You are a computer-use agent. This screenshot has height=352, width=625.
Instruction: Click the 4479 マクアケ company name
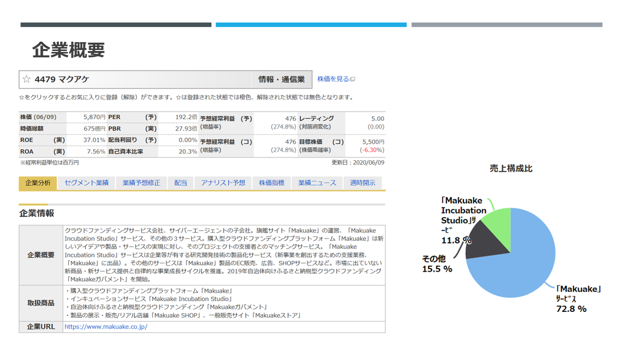(61, 80)
